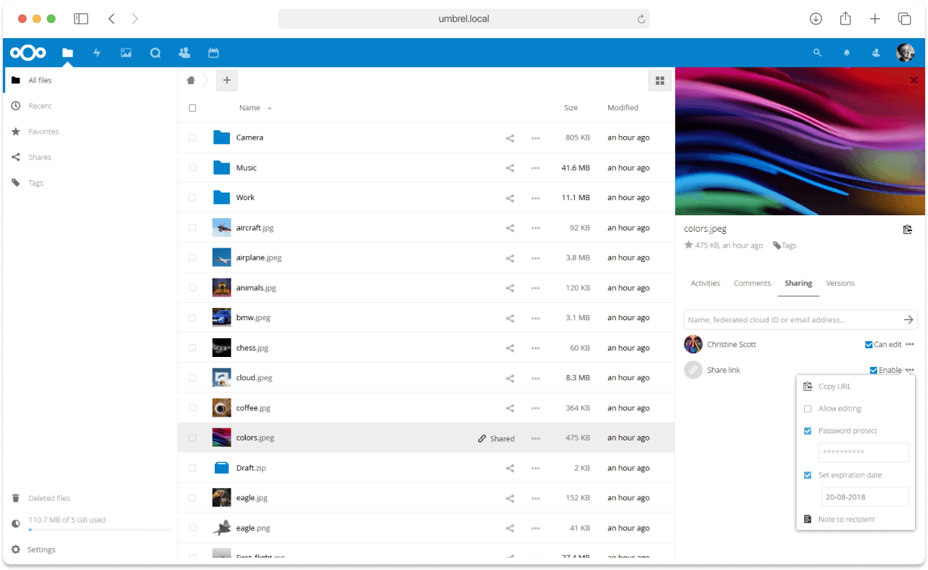Click the share icon for chess.jpg
This screenshot has width=928, height=570.
tap(510, 348)
